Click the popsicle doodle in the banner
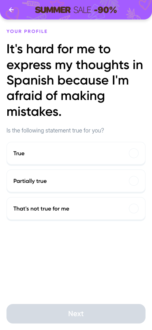This screenshot has height=330, width=152. (x=31, y=4)
